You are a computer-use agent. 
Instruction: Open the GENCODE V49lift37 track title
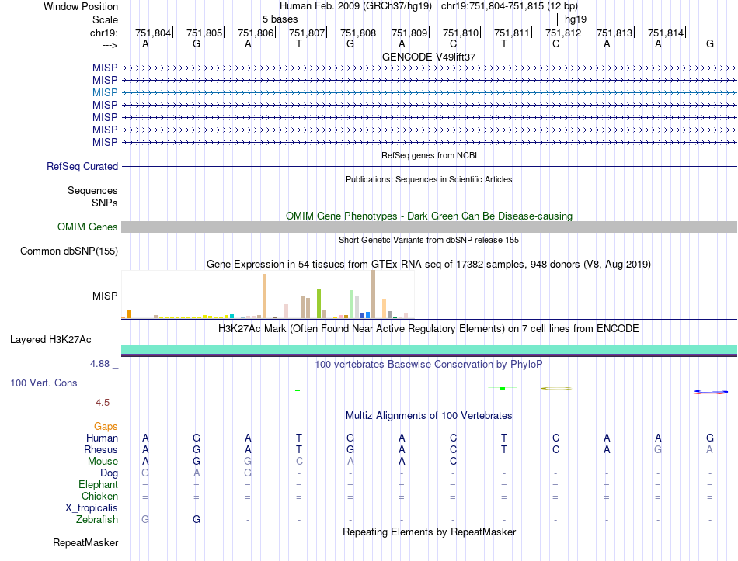429,57
